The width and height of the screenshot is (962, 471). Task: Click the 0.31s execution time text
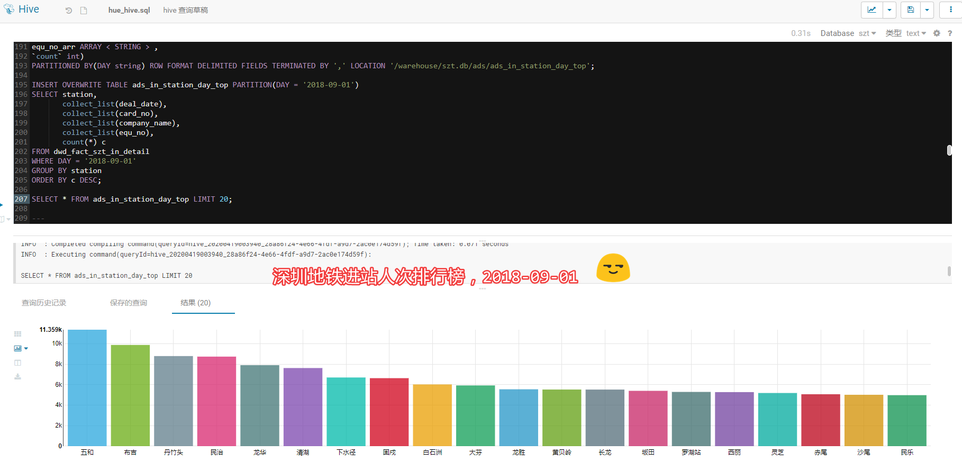(x=801, y=33)
